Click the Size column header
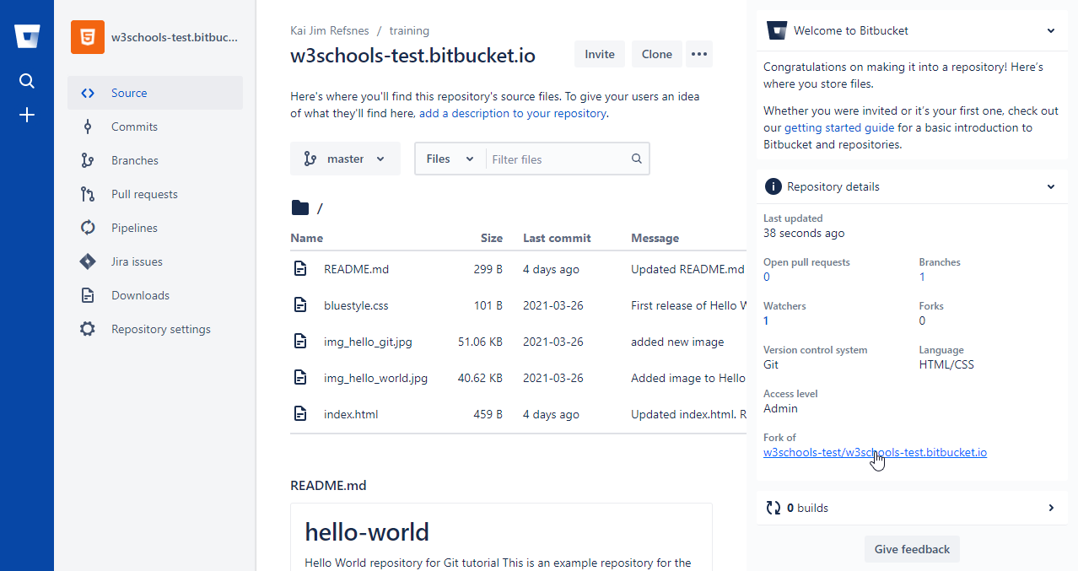 pos(492,238)
